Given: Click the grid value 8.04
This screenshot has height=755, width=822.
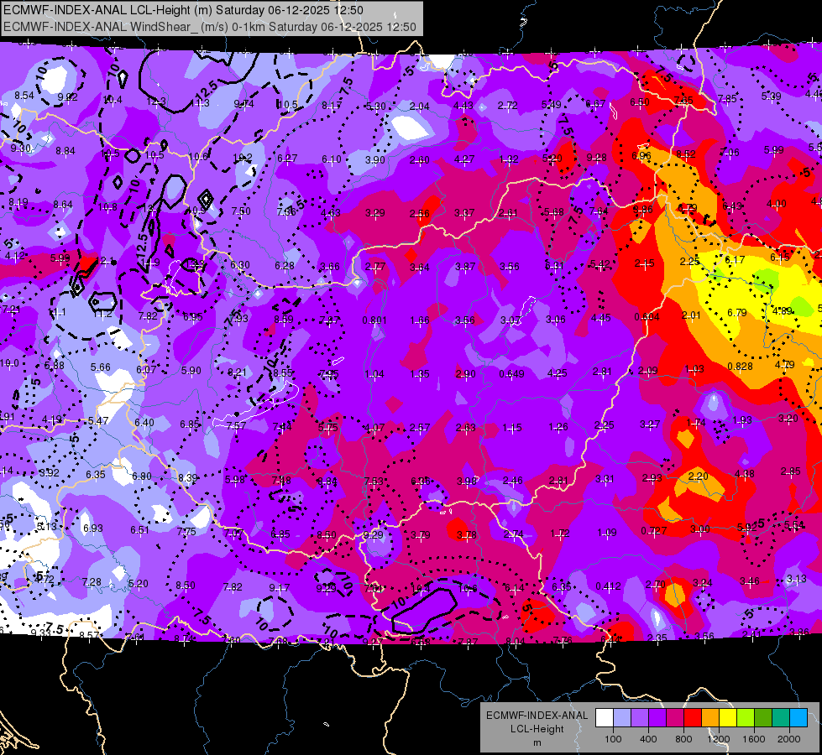Looking at the screenshot, I should point(516,641).
